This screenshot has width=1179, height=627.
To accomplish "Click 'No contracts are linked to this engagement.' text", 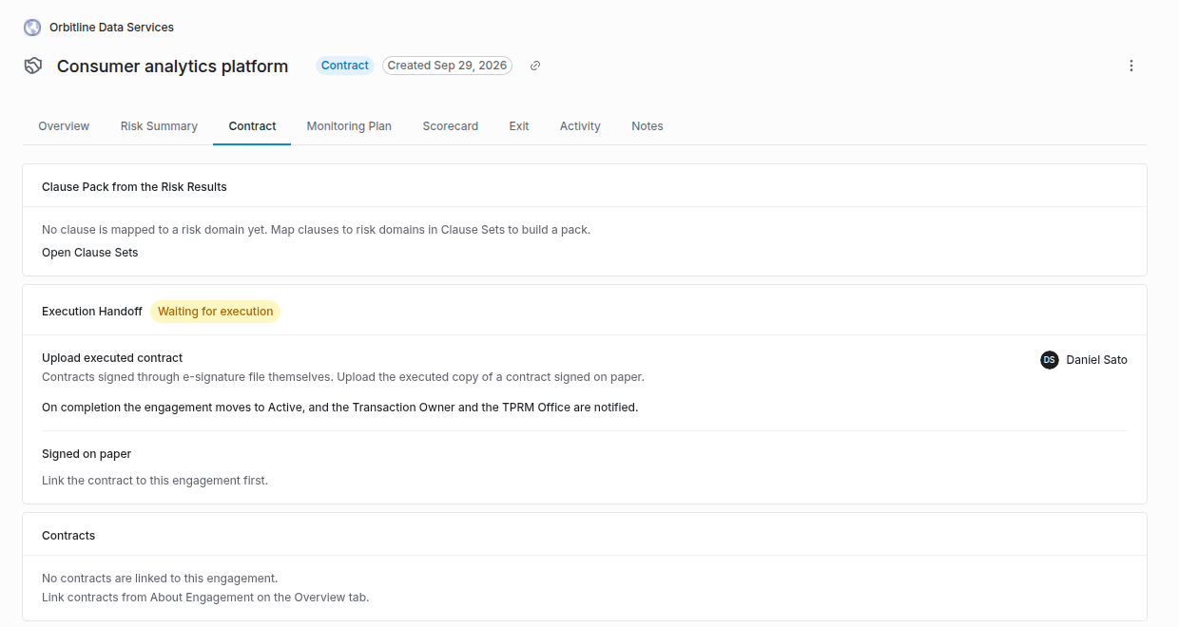I will click(x=160, y=579).
